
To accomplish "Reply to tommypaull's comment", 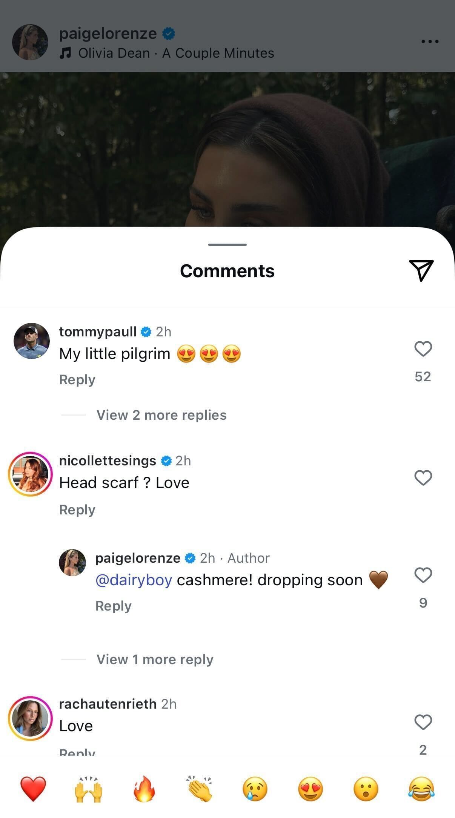I will pos(77,380).
